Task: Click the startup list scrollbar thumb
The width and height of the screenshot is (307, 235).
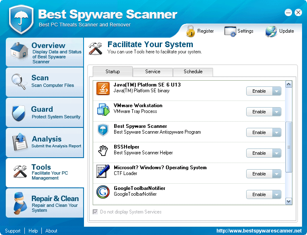Action: [289, 147]
